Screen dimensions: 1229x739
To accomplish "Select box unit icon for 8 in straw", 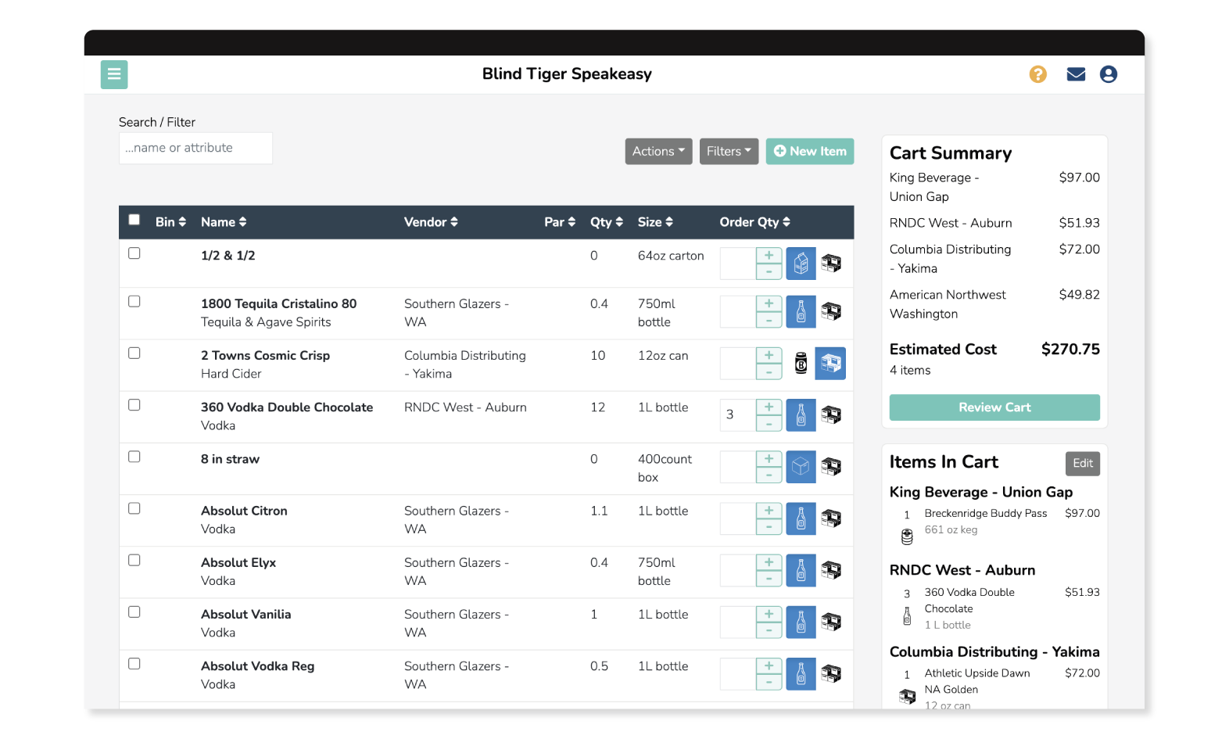I will (801, 467).
